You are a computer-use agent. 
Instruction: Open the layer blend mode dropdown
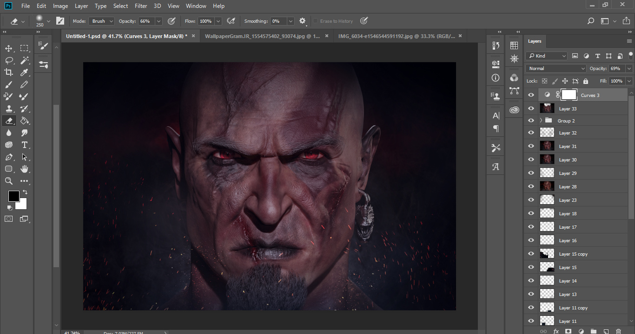556,68
